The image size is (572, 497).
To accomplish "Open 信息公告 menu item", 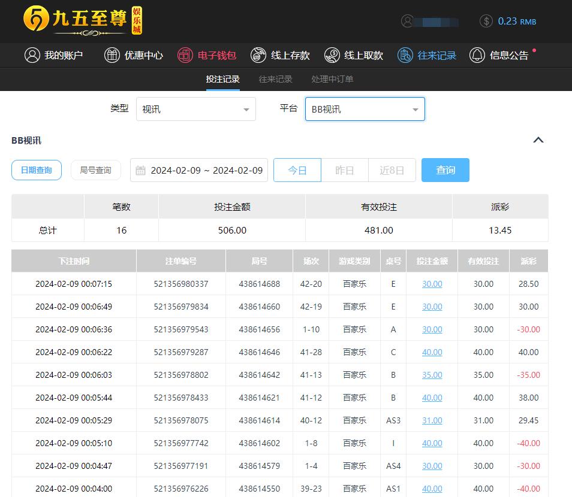I will 499,55.
